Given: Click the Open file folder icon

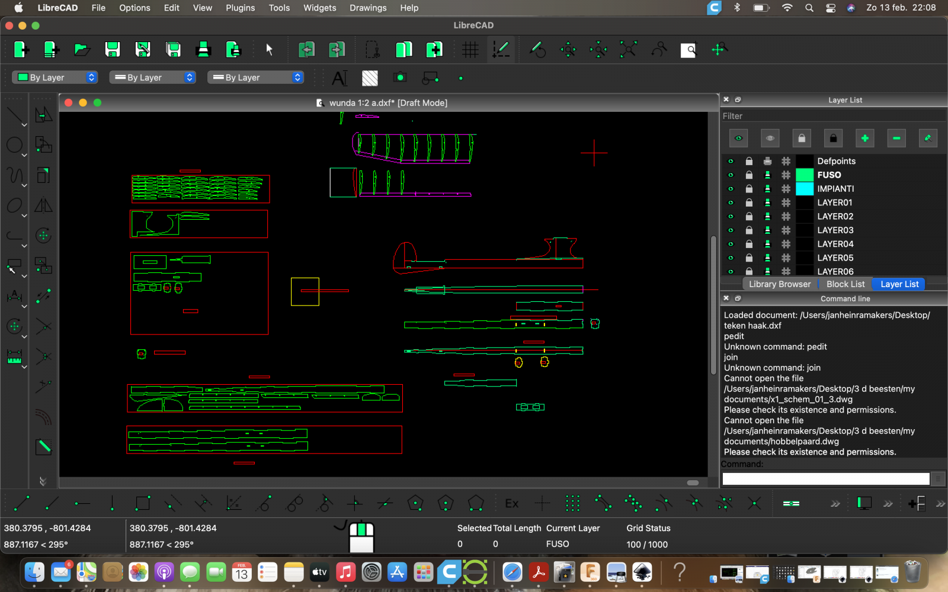Looking at the screenshot, I should (82, 50).
